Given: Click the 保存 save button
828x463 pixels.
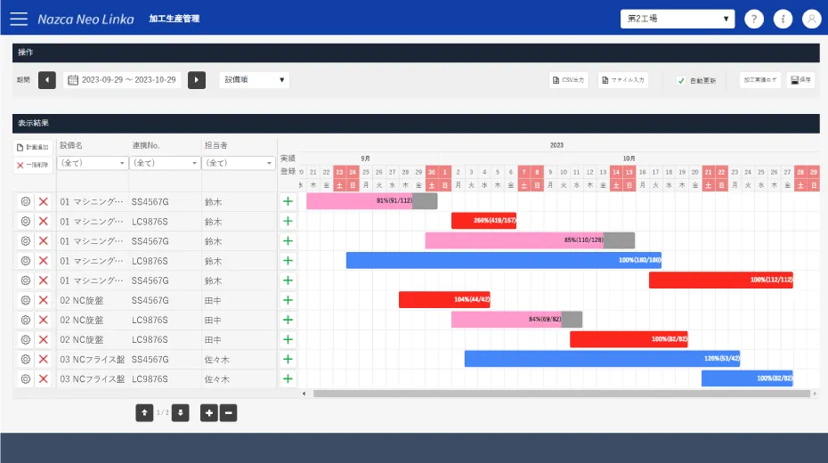Looking at the screenshot, I should [800, 80].
